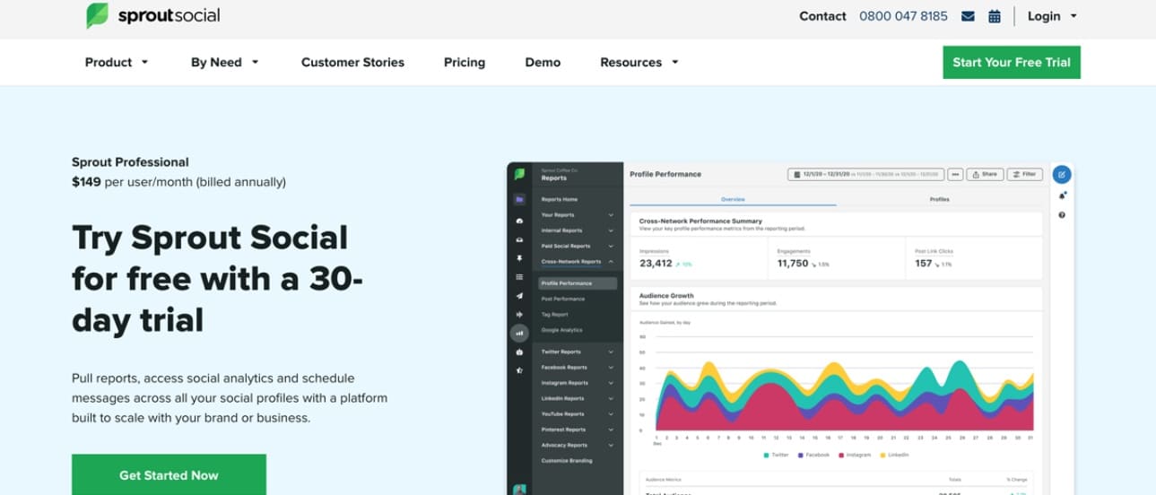Image resolution: width=1156 pixels, height=495 pixels.
Task: Click the Twitter teal legend swatch
Action: click(x=766, y=455)
